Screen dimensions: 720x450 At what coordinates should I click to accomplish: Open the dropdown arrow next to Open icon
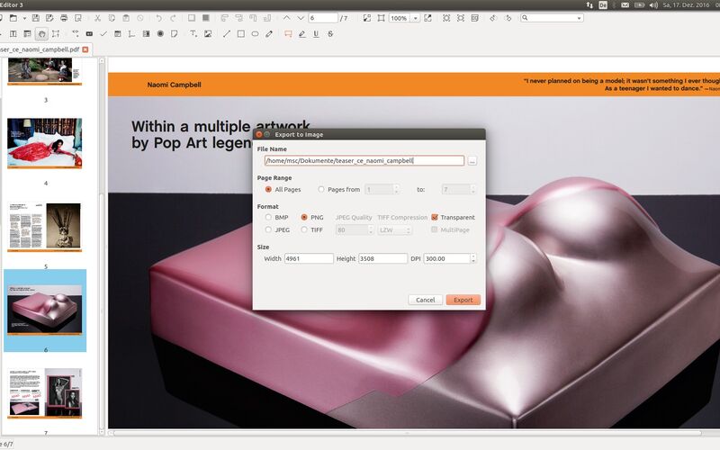point(24,18)
